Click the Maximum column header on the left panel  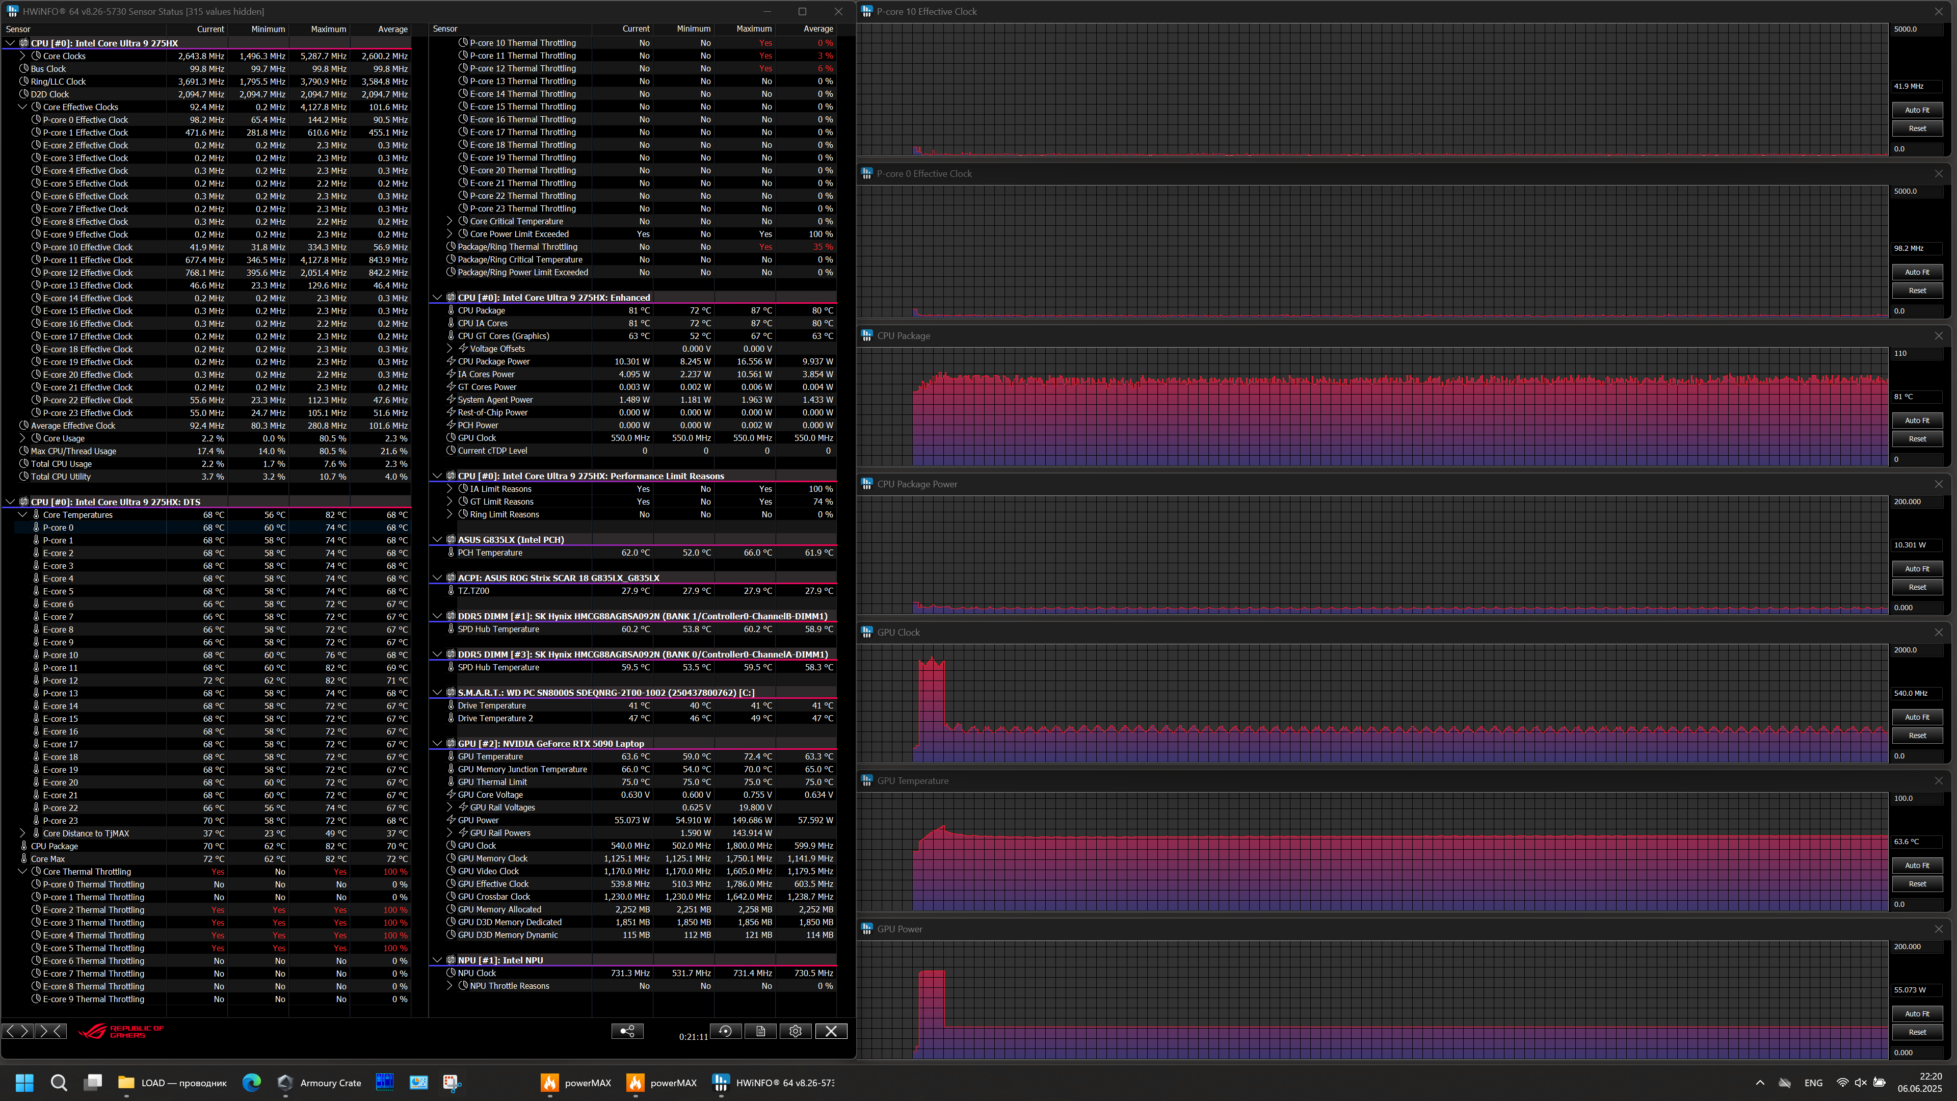(328, 29)
